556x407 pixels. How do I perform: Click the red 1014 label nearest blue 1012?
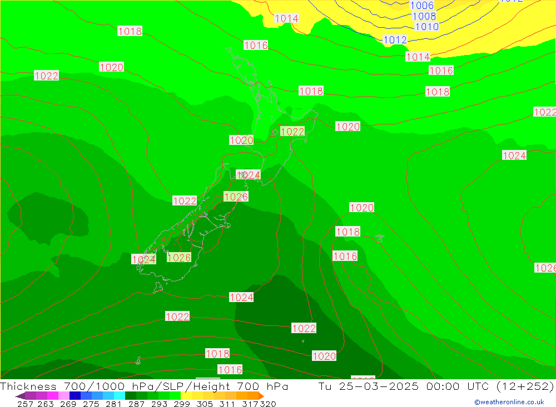[418, 57]
